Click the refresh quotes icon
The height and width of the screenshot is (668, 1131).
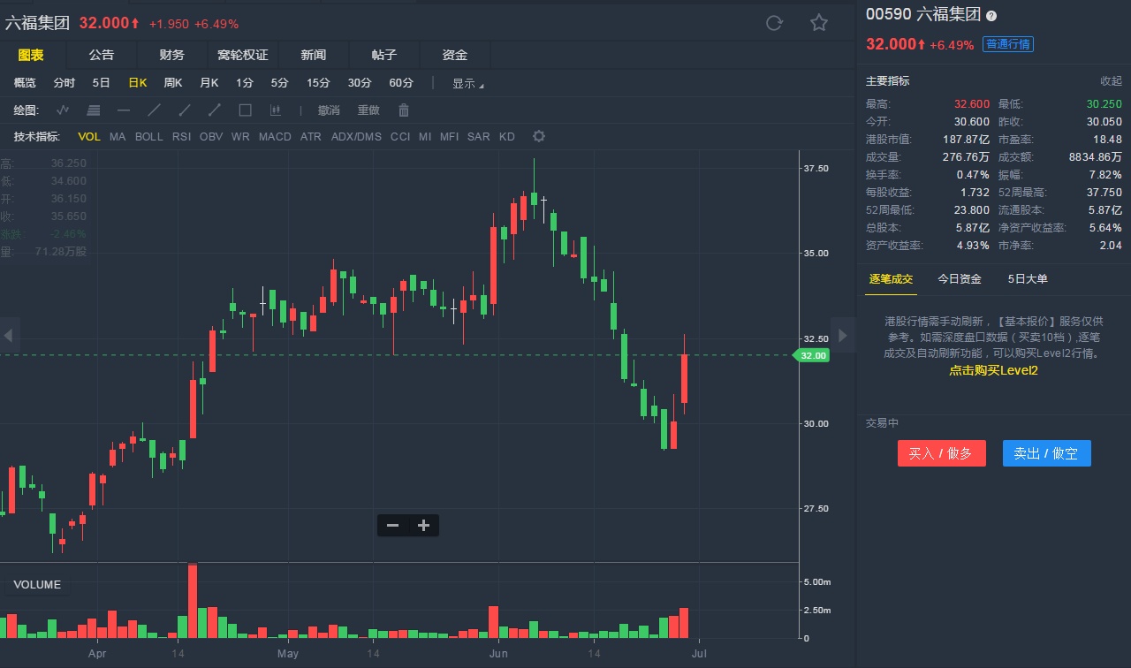click(x=774, y=23)
